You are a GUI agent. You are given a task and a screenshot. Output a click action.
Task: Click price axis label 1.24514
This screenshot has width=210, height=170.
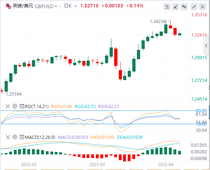pyautogui.click(x=199, y=99)
